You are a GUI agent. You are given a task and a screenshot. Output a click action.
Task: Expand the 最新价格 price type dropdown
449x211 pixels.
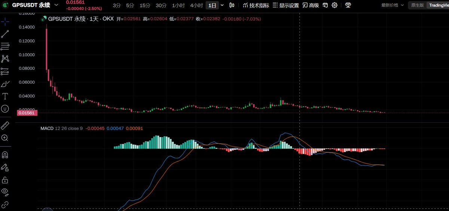coord(393,5)
